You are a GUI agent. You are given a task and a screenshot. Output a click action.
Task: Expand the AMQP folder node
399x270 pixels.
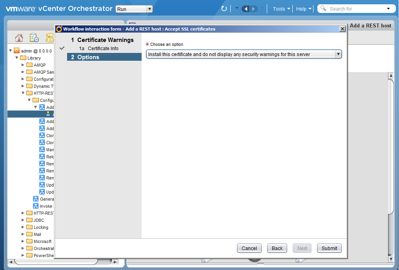pos(23,65)
